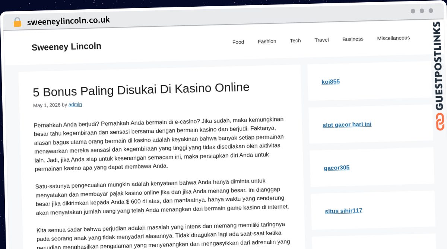Click the orange padlock icon
The image size is (447, 249).
tap(17, 22)
